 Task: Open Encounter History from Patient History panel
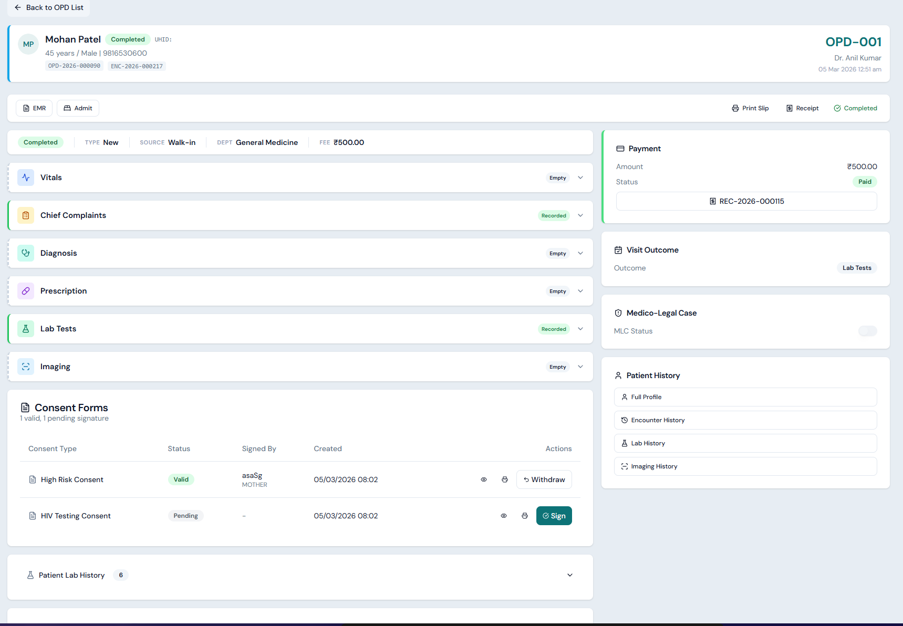click(x=745, y=420)
